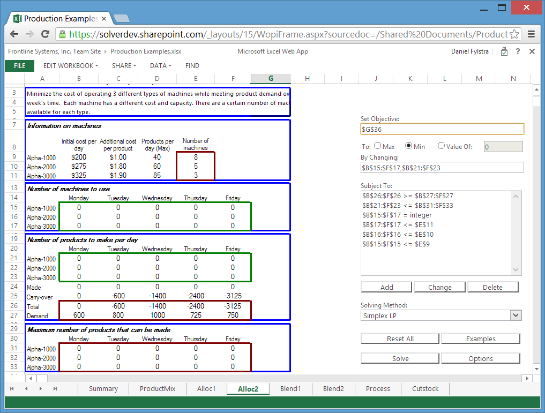The height and width of the screenshot is (413, 545).
Task: Click the Excel Web App help question mark
Action: (518, 51)
